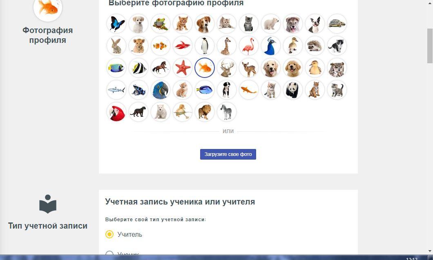The width and height of the screenshot is (433, 260).
Task: Choose the hedgehog profile picture
Action: point(315,46)
